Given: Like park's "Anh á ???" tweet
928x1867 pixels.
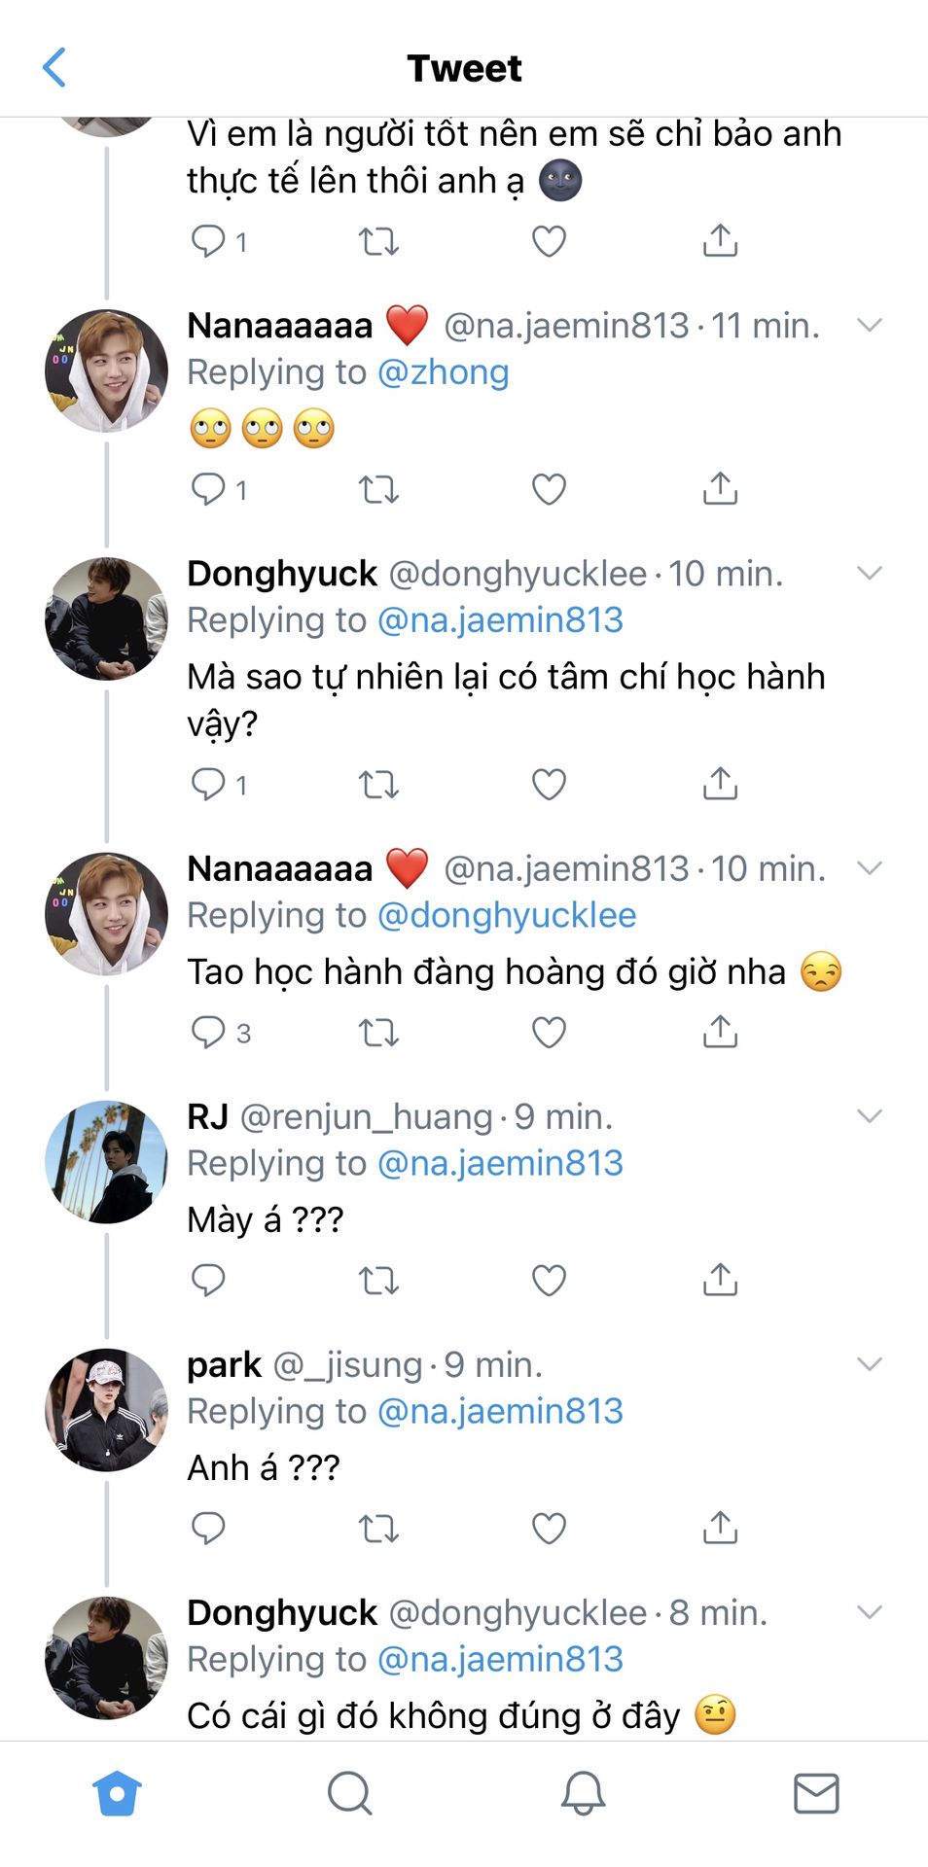Looking at the screenshot, I should tap(549, 1529).
